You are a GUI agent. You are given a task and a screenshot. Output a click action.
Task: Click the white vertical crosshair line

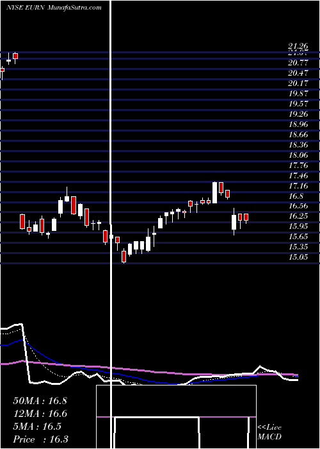(x=111, y=224)
